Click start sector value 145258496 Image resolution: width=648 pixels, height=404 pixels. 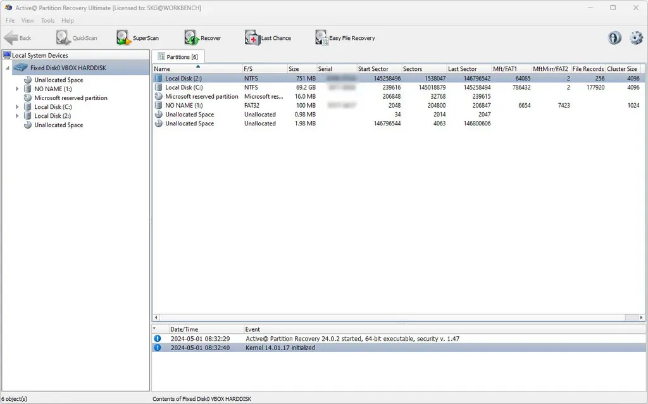387,78
